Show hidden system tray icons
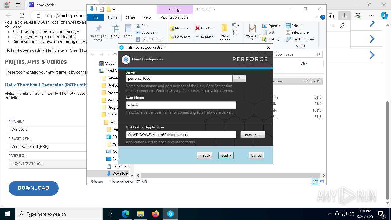Image resolution: width=391 pixels, height=220 pixels. pyautogui.click(x=329, y=214)
